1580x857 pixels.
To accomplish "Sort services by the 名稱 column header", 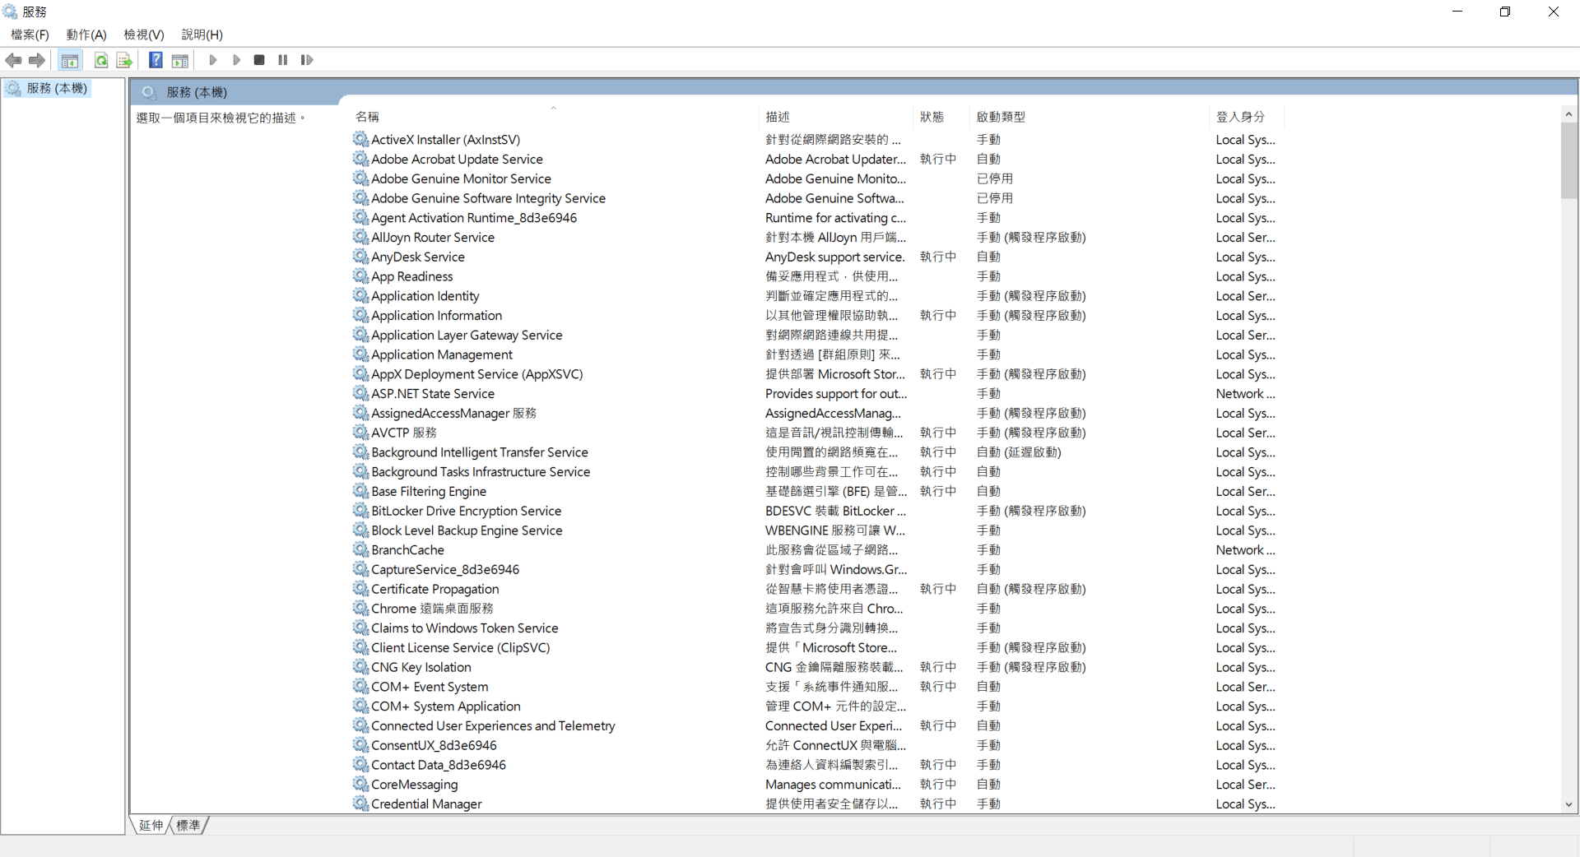I will click(368, 117).
